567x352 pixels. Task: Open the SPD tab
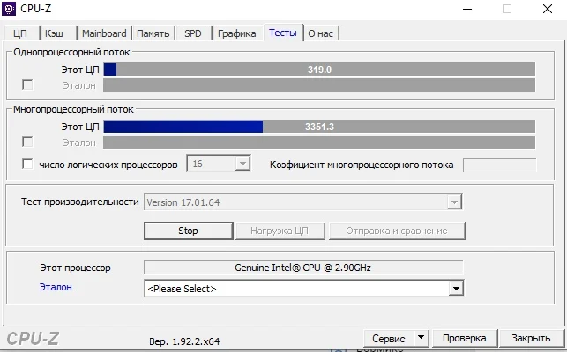193,33
